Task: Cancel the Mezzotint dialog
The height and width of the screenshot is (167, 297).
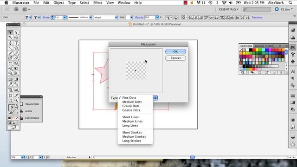Action: click(175, 58)
